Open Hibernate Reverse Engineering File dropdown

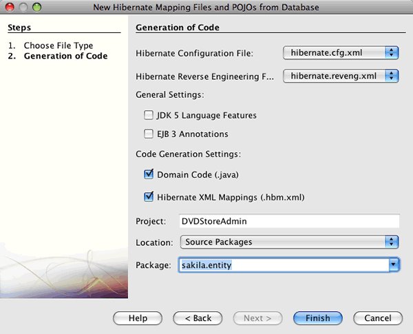[x=341, y=76]
